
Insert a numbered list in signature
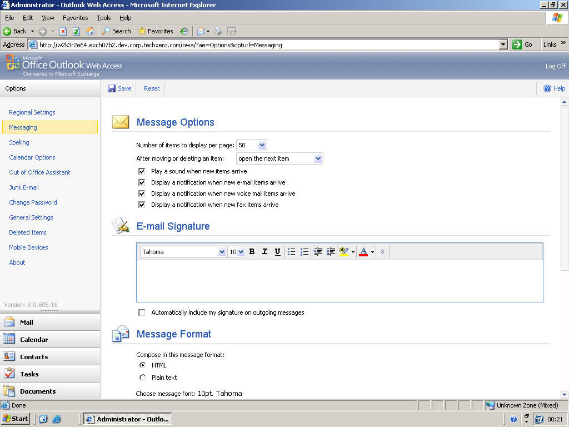click(x=305, y=252)
